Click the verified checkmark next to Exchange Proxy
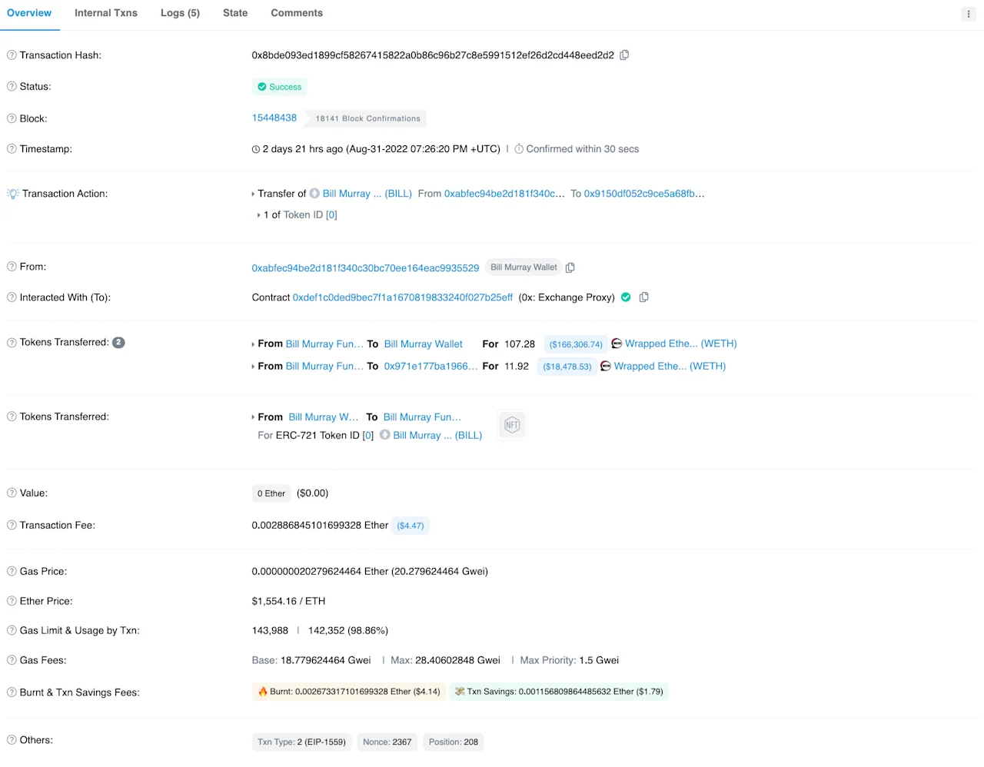The height and width of the screenshot is (767, 984). pos(626,297)
